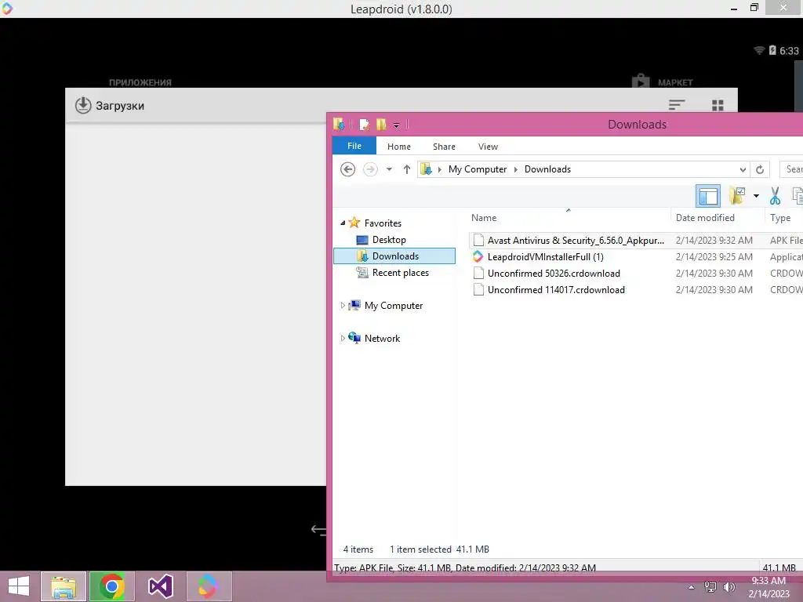Open Google Chrome from the taskbar

click(x=111, y=586)
